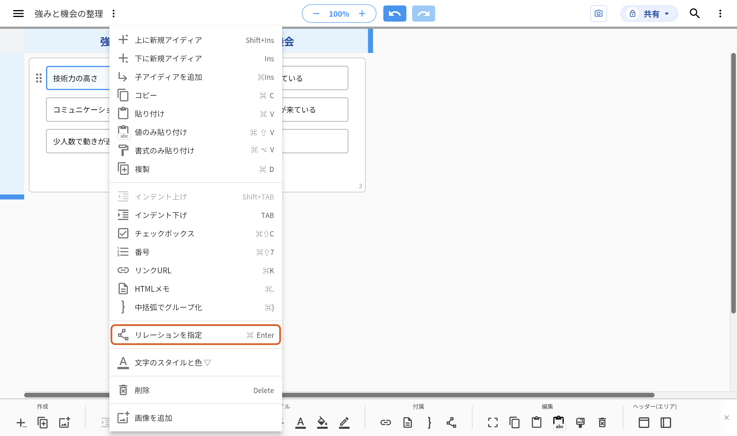The width and height of the screenshot is (737, 436).
Task: Click the paste clipboard icon in 編集
Action: tap(536, 423)
